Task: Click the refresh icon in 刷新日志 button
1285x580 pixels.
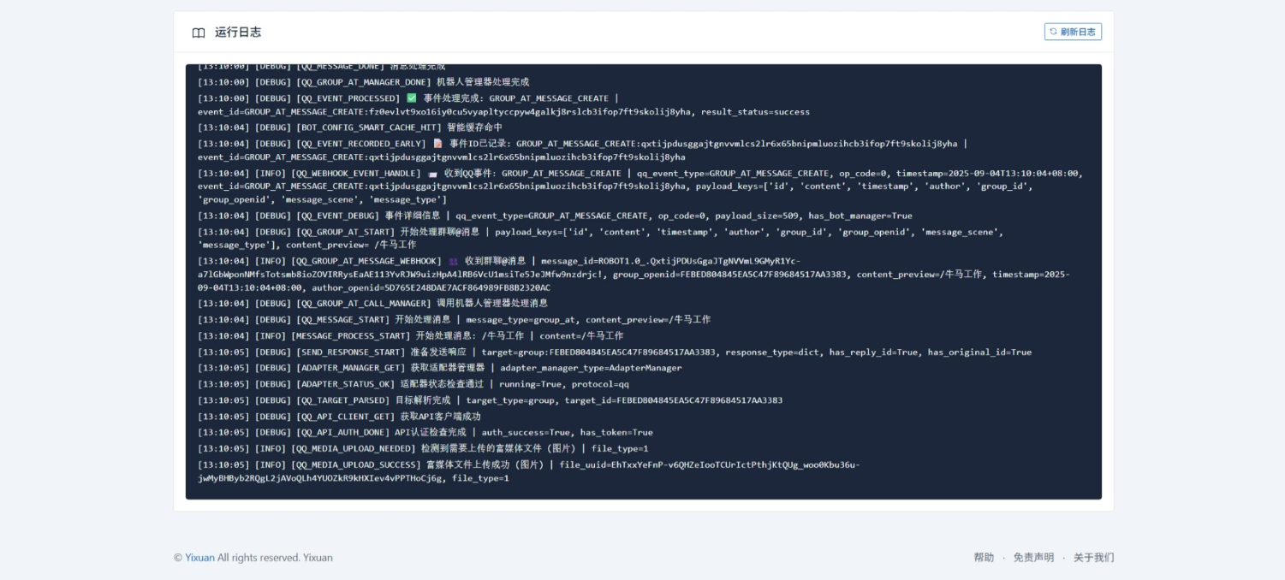Action: pyautogui.click(x=1053, y=32)
